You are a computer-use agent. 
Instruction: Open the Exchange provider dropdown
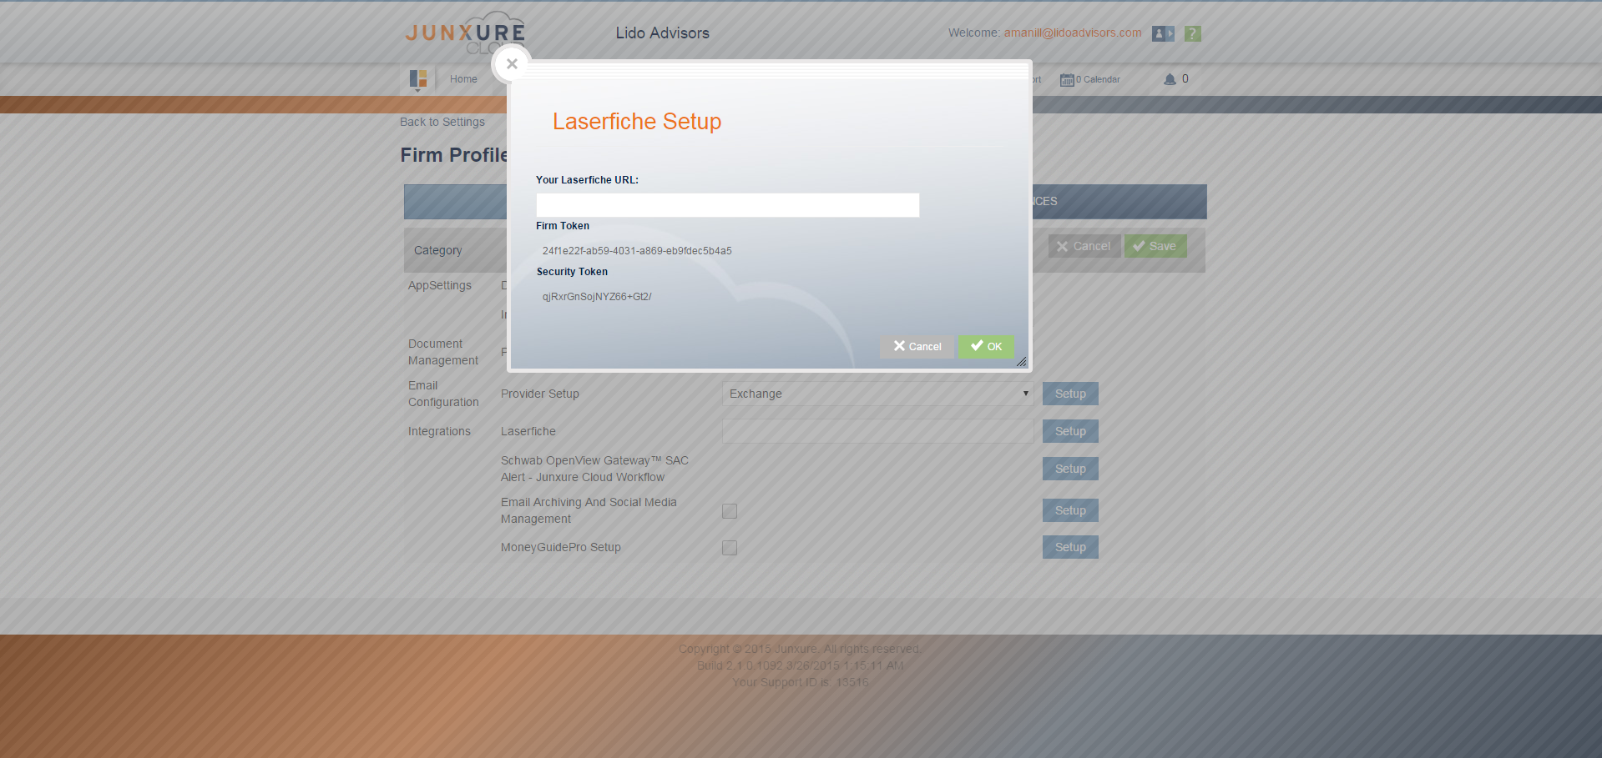877,394
